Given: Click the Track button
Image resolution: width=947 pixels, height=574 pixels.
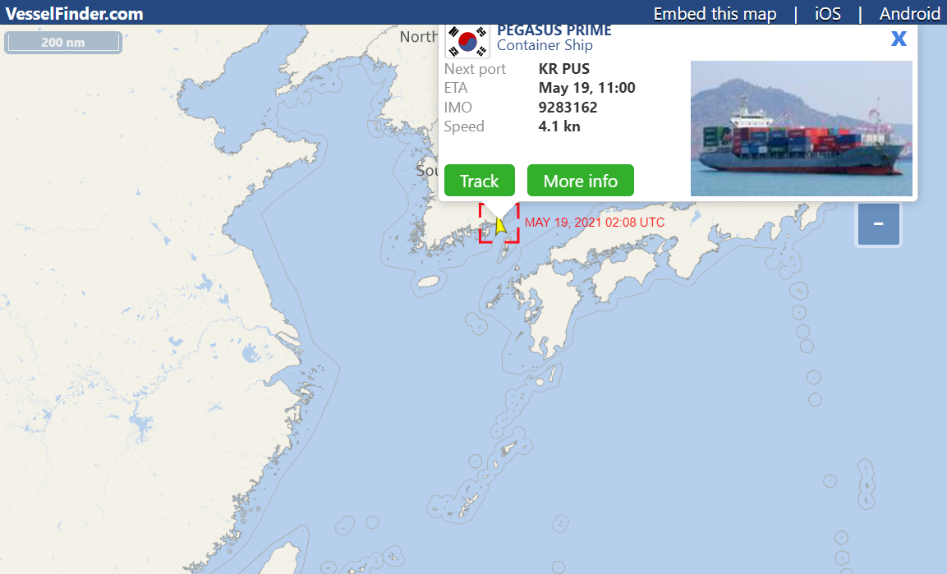Looking at the screenshot, I should 480,181.
